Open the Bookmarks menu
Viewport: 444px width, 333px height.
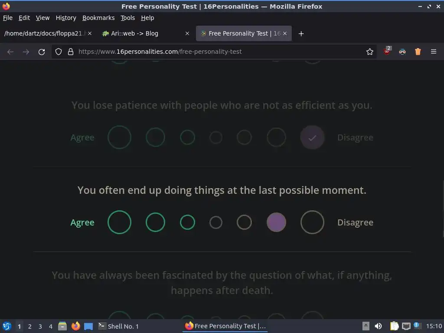coord(98,18)
